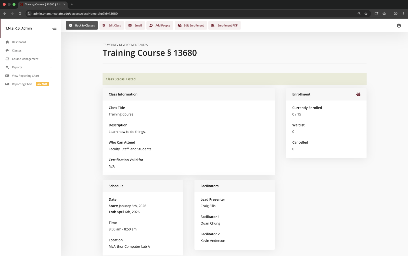This screenshot has height=256, width=408.
Task: Toggle the sidebar hamburger menu icon
Action: coord(54,28)
